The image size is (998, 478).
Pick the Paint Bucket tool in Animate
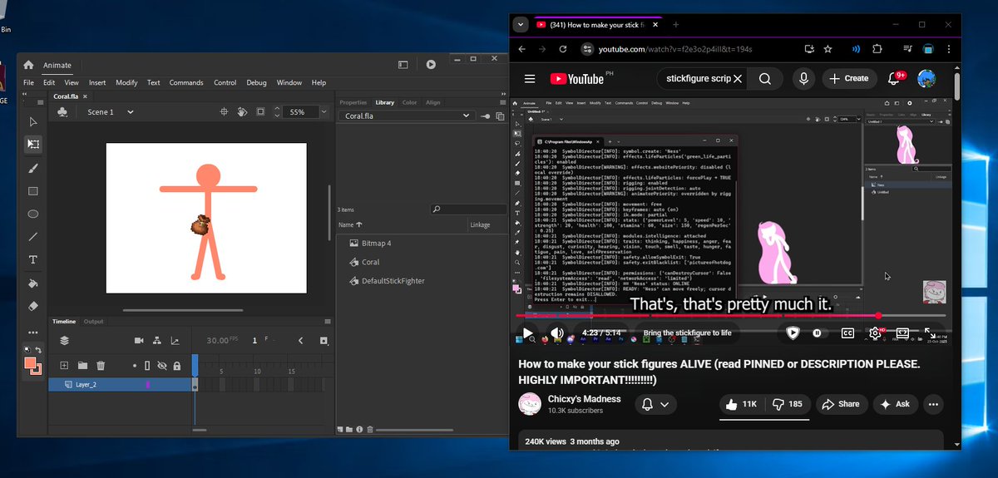coord(33,283)
